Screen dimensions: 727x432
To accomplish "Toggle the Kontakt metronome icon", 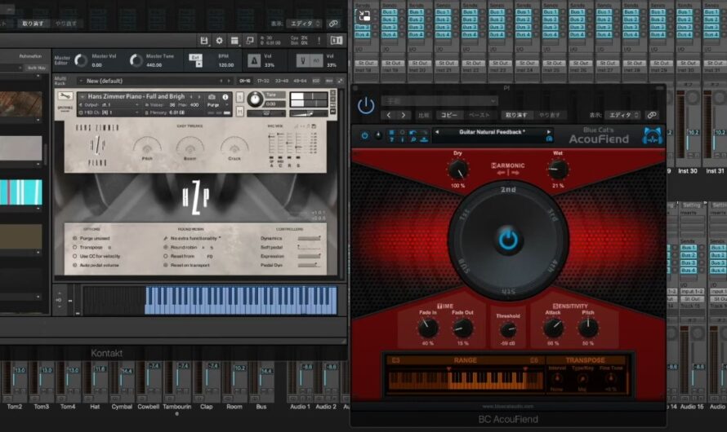I will pos(253,60).
